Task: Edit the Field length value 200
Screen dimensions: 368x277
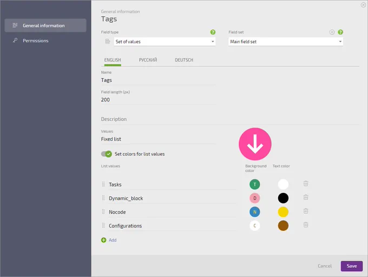Action: [x=159, y=100]
